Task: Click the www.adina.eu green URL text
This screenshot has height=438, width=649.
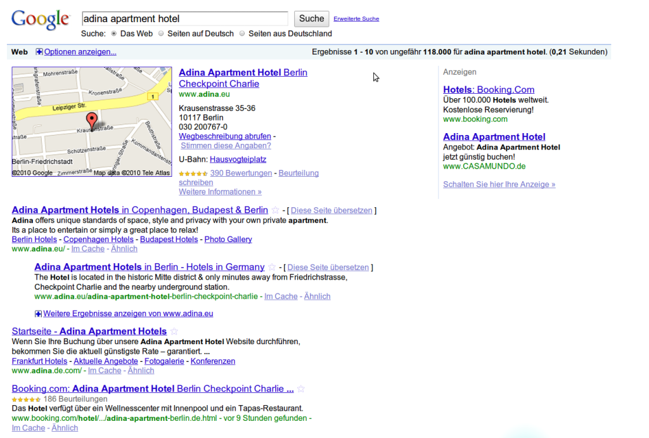Action: [x=204, y=94]
